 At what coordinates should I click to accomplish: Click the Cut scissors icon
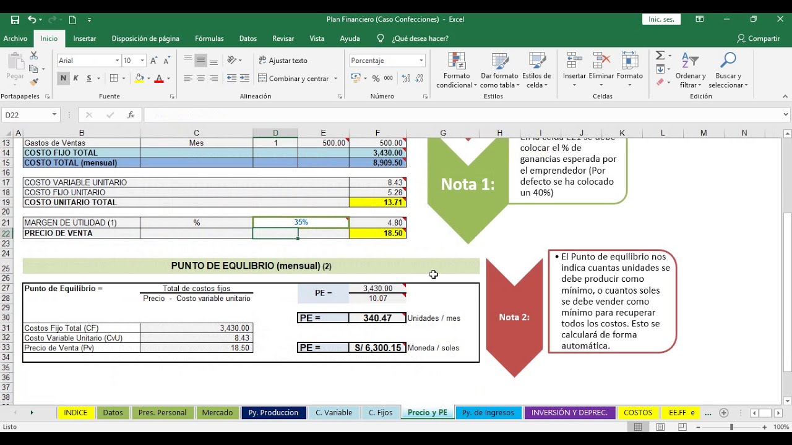33,56
